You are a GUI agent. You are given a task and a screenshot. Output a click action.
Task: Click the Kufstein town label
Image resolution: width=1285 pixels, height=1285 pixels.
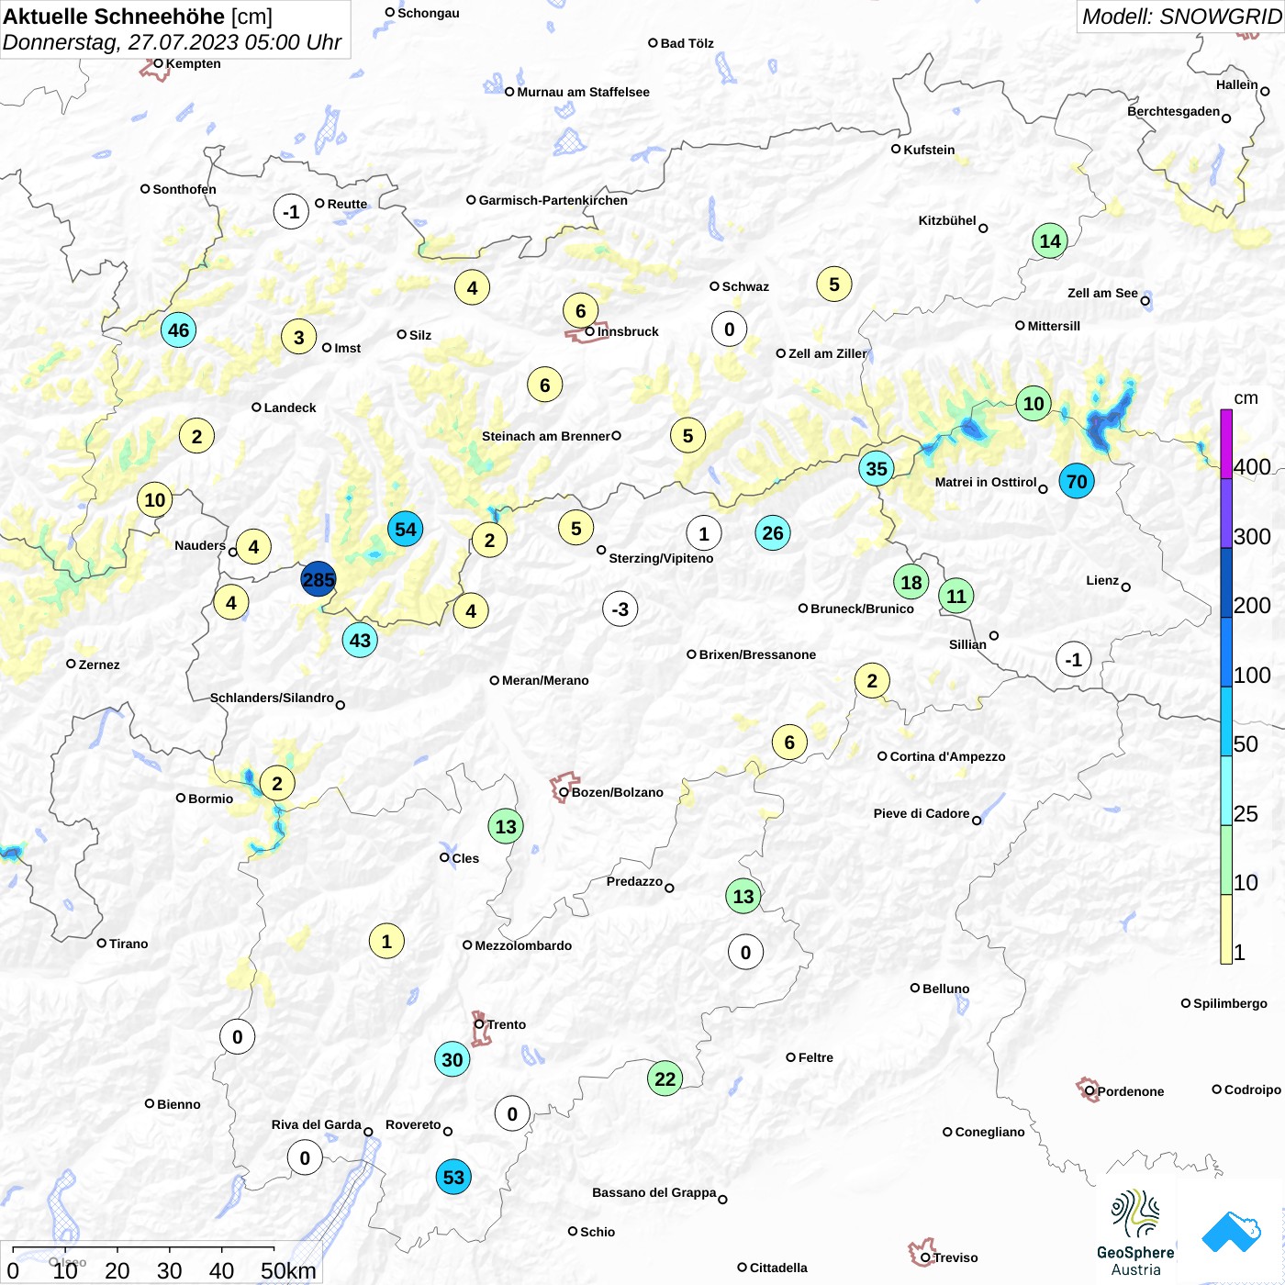tap(929, 150)
